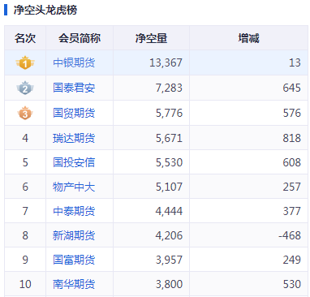This screenshot has width=310, height=297.
Task: Open the 国富期货 member link
Action: 74,260
